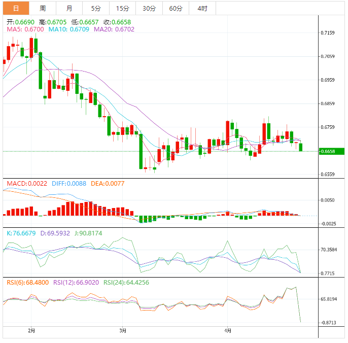Click the latest green candlestick at chart's right end
The image size is (348, 343).
point(301,148)
